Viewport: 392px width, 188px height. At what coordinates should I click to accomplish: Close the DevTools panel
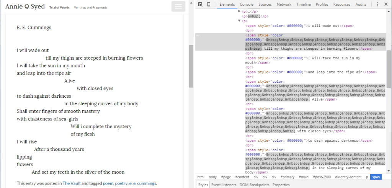[x=386, y=4]
